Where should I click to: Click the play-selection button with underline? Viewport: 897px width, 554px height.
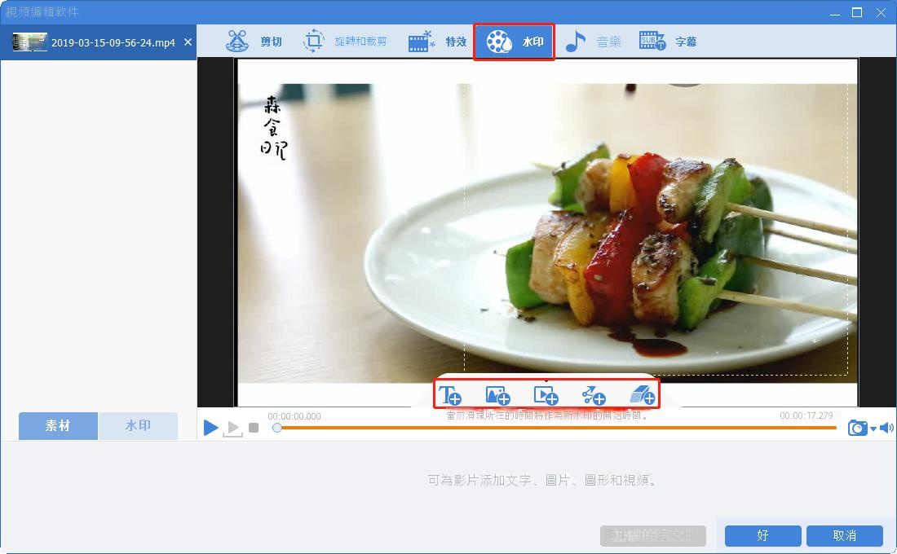pos(232,429)
